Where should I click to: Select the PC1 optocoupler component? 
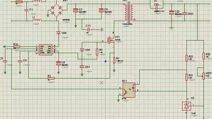[129, 90]
